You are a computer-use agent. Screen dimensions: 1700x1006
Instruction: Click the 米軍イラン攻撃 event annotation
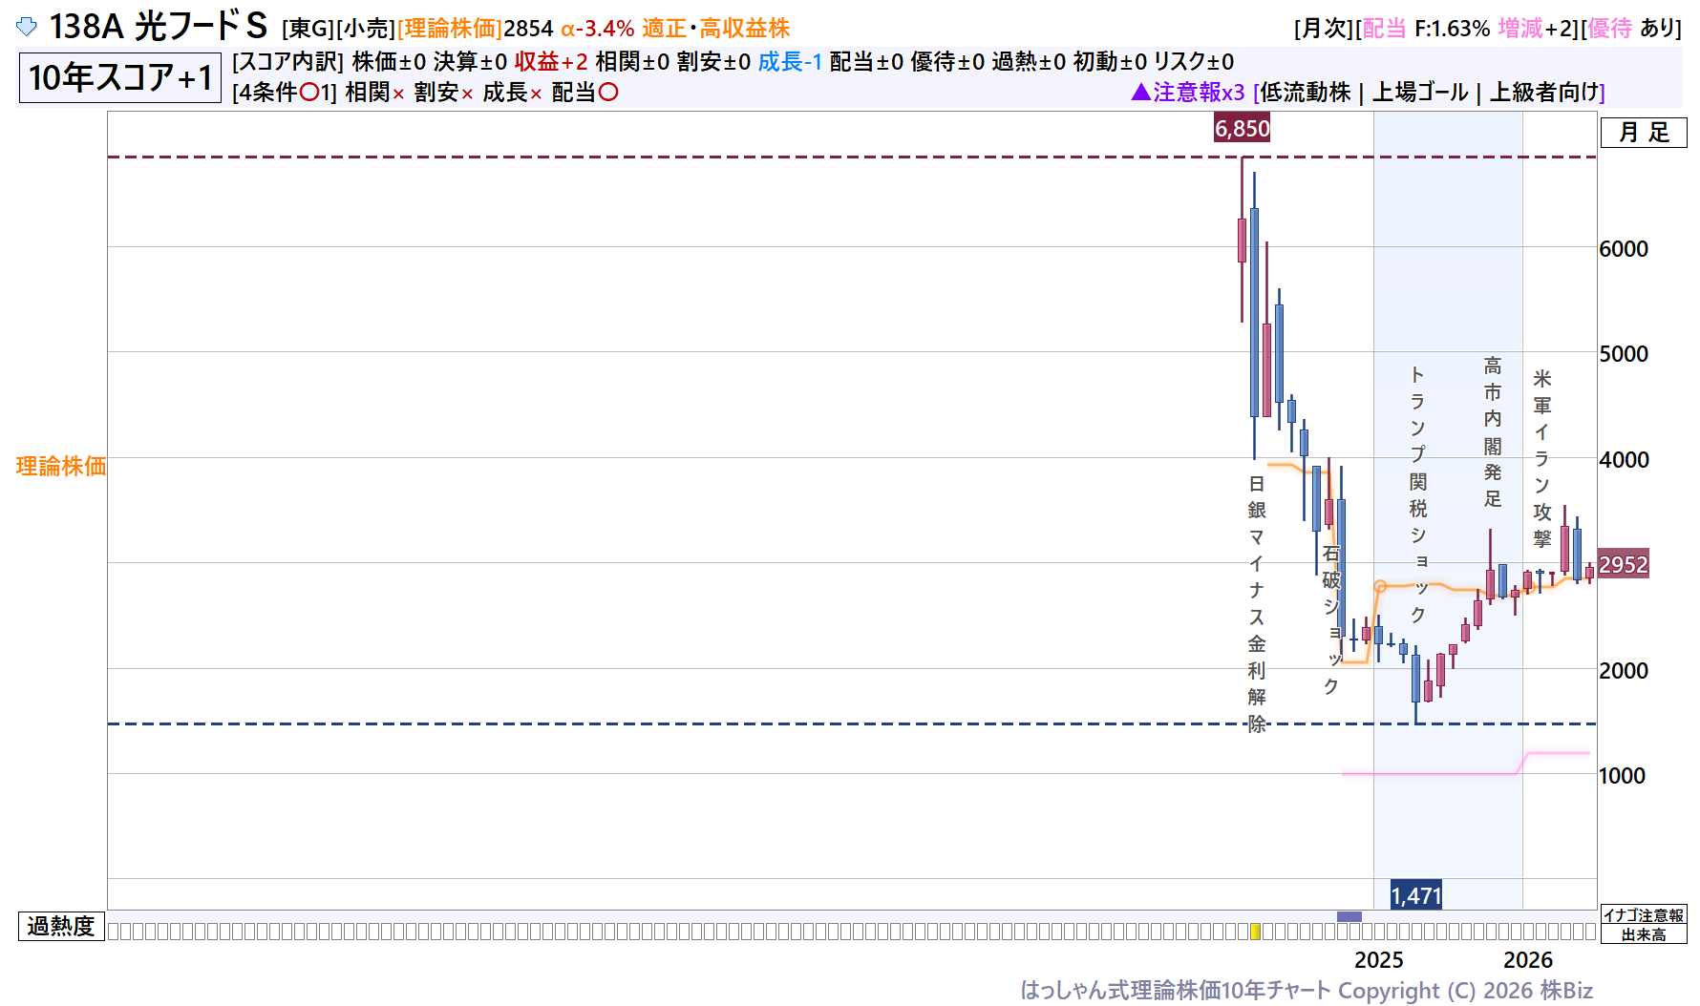1542,458
